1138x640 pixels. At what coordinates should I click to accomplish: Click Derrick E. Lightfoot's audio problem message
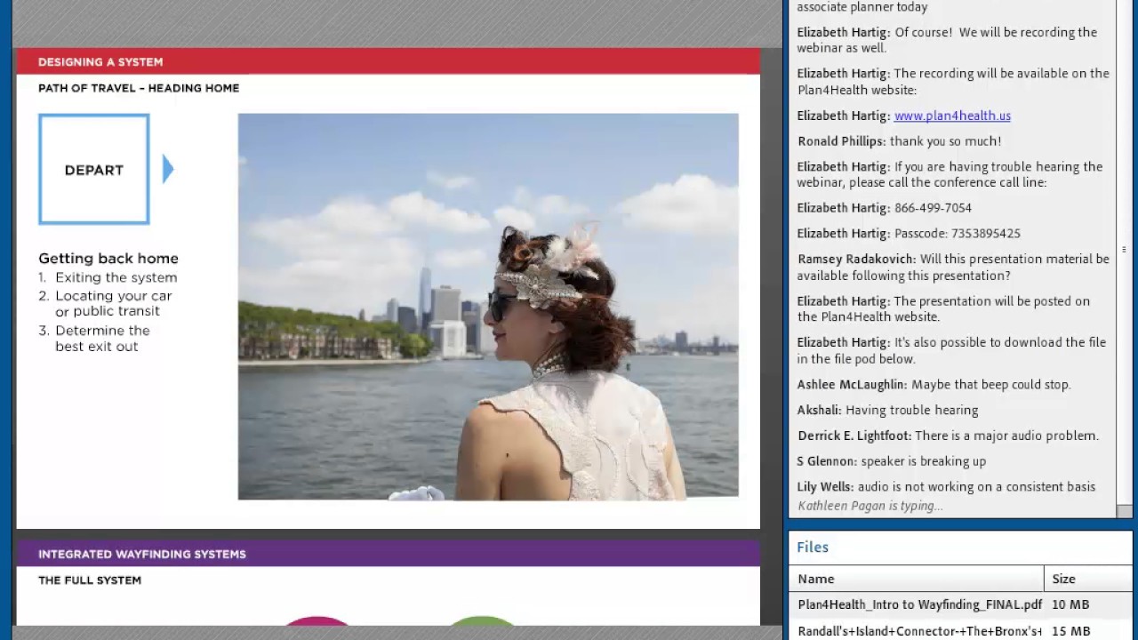948,436
